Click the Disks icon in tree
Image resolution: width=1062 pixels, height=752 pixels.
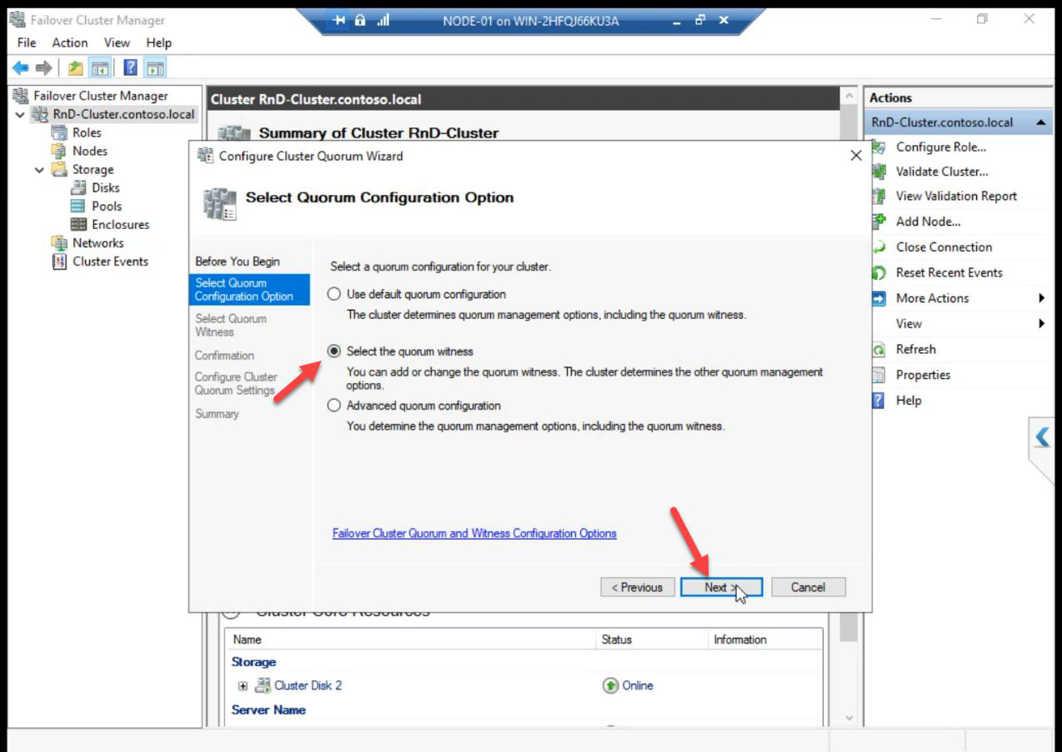(x=78, y=187)
